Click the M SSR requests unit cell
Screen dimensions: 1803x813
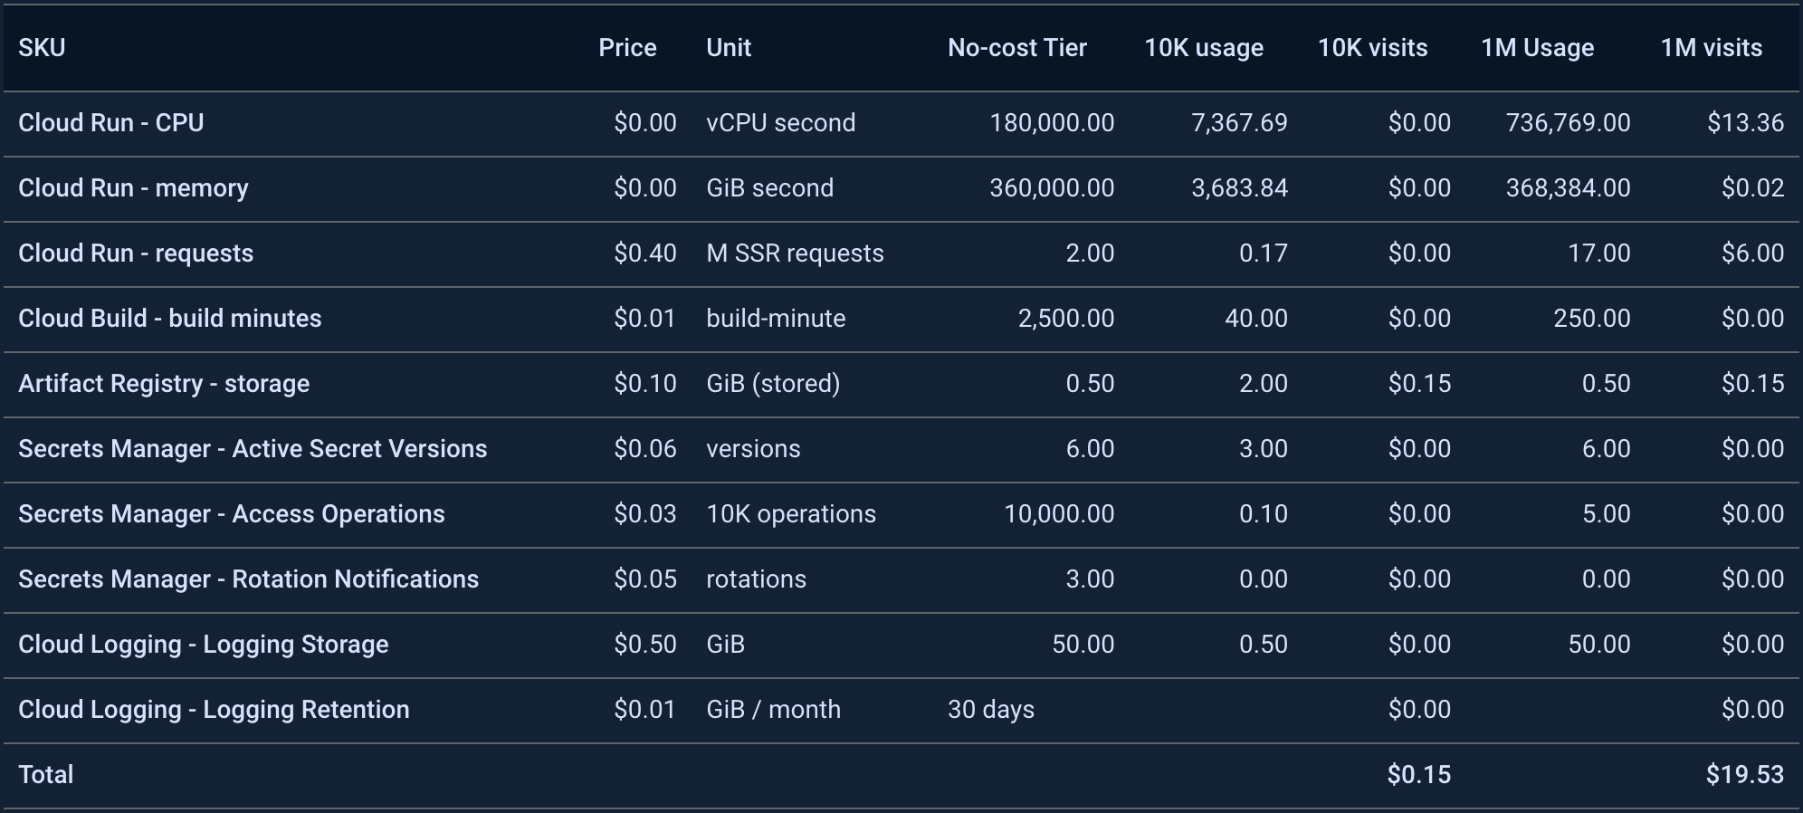coord(796,253)
